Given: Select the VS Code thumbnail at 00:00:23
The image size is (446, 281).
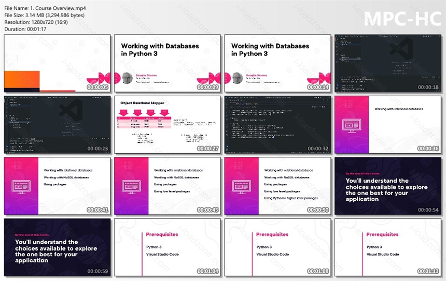Looking at the screenshot, I should click(x=57, y=125).
